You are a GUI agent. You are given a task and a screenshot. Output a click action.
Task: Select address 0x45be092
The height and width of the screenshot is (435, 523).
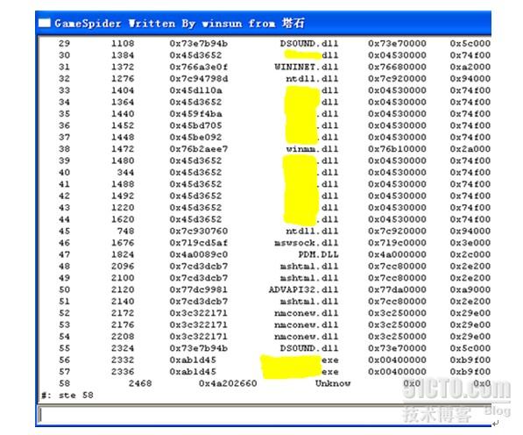pyautogui.click(x=195, y=137)
